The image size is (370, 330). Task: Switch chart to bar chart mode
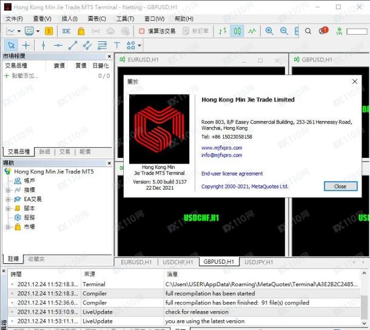(223, 31)
